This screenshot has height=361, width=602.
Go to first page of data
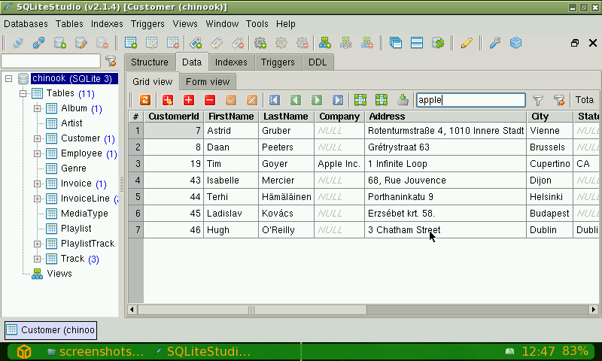[275, 100]
